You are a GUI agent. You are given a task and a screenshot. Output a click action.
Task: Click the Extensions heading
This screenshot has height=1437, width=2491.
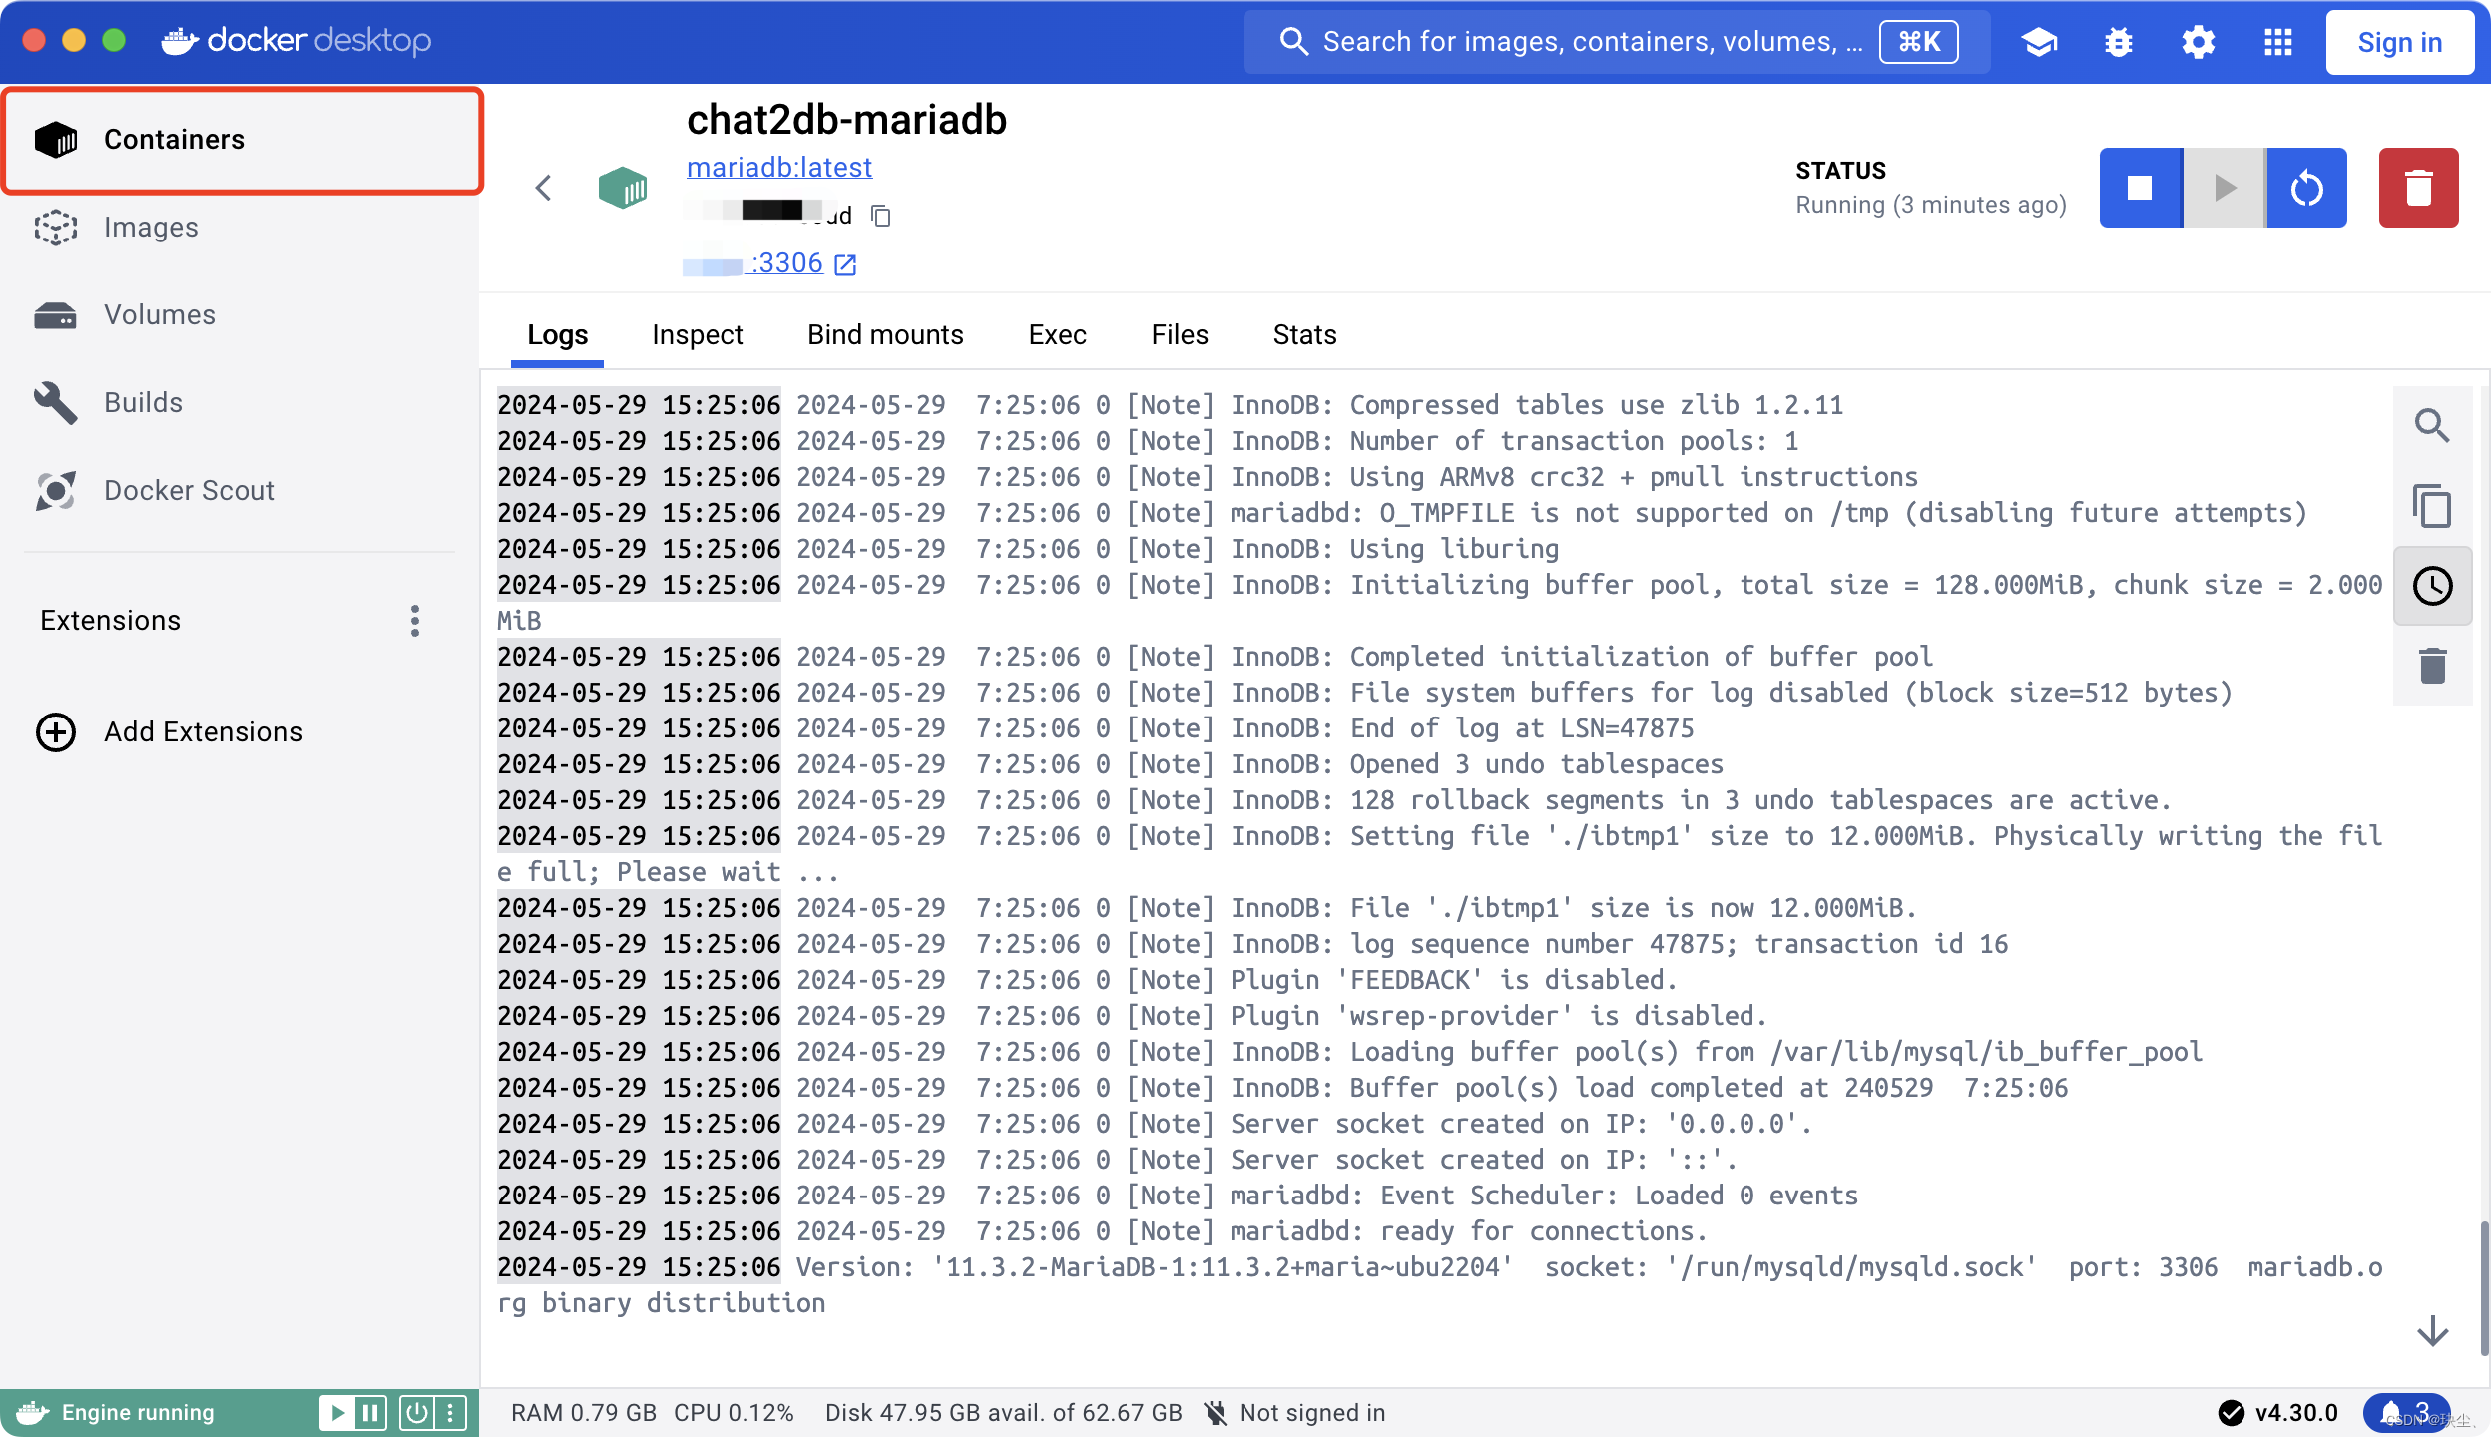point(111,621)
